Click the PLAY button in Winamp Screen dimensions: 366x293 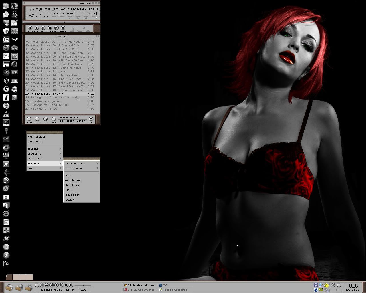[37, 29]
